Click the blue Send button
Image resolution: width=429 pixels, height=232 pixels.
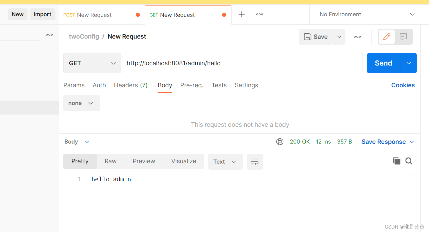click(384, 63)
